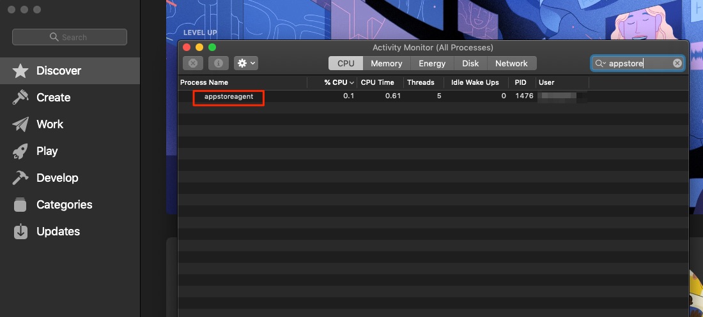Open the Develop section label
Screen dimensions: 703x317
click(x=58, y=178)
